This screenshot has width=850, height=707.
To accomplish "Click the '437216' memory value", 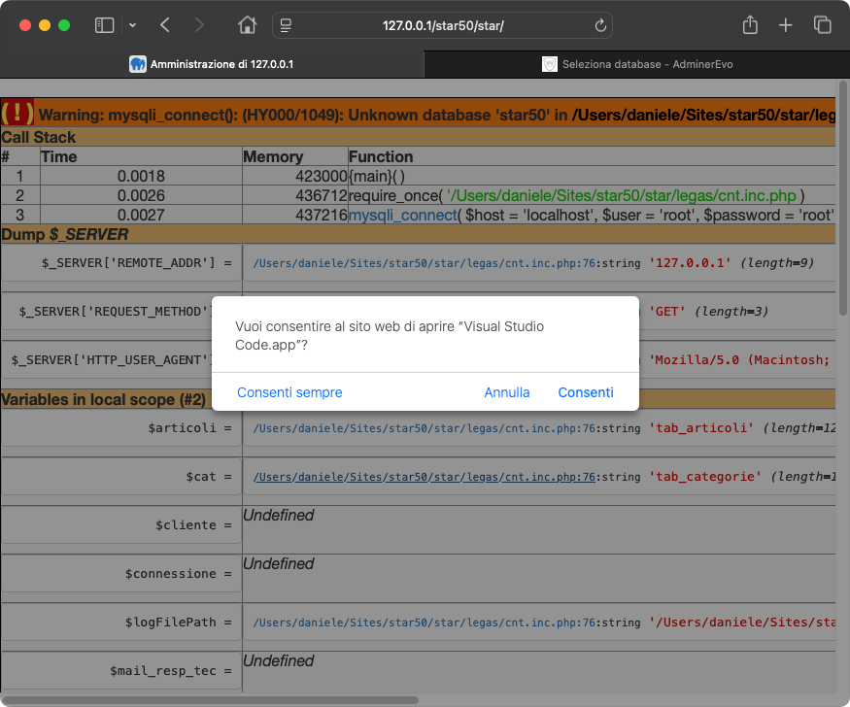I will pos(321,215).
